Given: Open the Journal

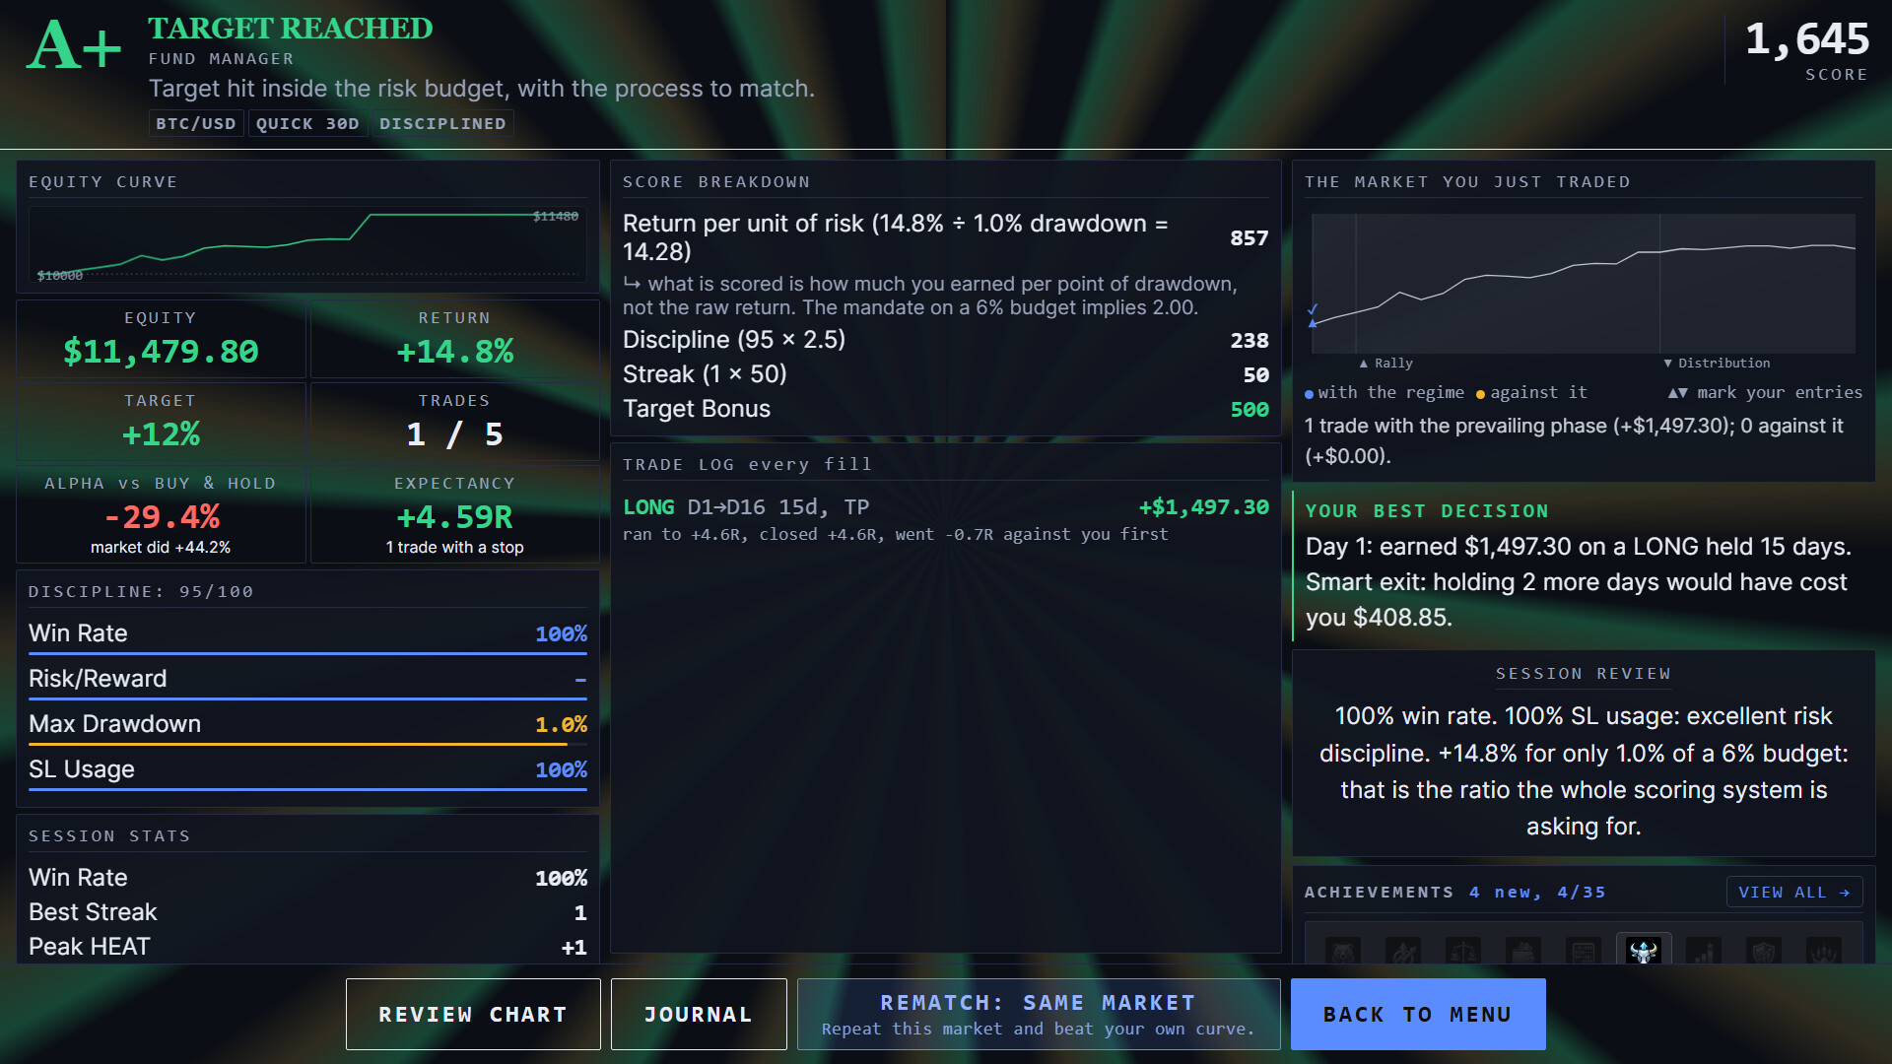Looking at the screenshot, I should (x=699, y=1014).
